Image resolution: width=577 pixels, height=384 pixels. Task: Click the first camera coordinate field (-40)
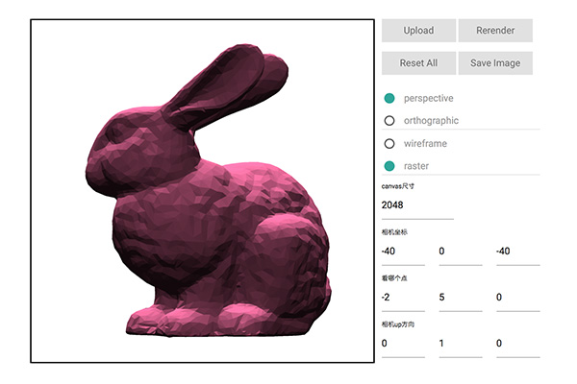[403, 252]
